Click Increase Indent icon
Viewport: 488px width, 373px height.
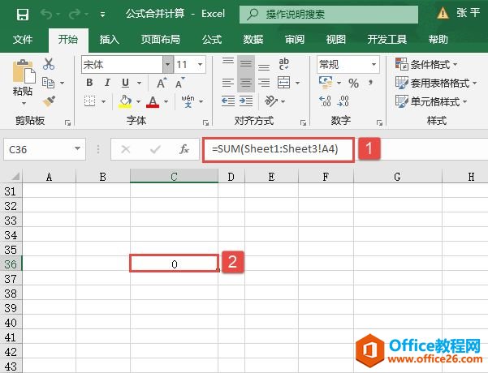[246, 101]
